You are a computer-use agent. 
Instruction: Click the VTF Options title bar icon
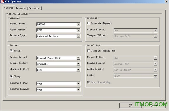click(x=3, y=2)
